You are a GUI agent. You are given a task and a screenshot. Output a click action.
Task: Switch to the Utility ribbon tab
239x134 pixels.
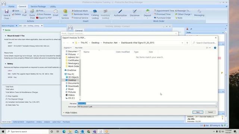[x=53, y=7]
